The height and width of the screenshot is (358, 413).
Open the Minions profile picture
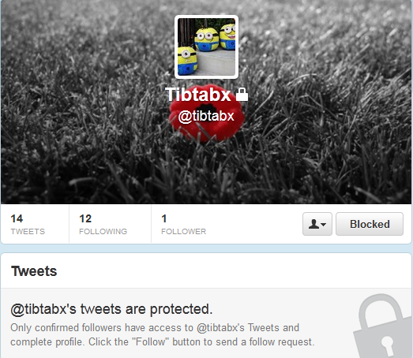(x=206, y=47)
